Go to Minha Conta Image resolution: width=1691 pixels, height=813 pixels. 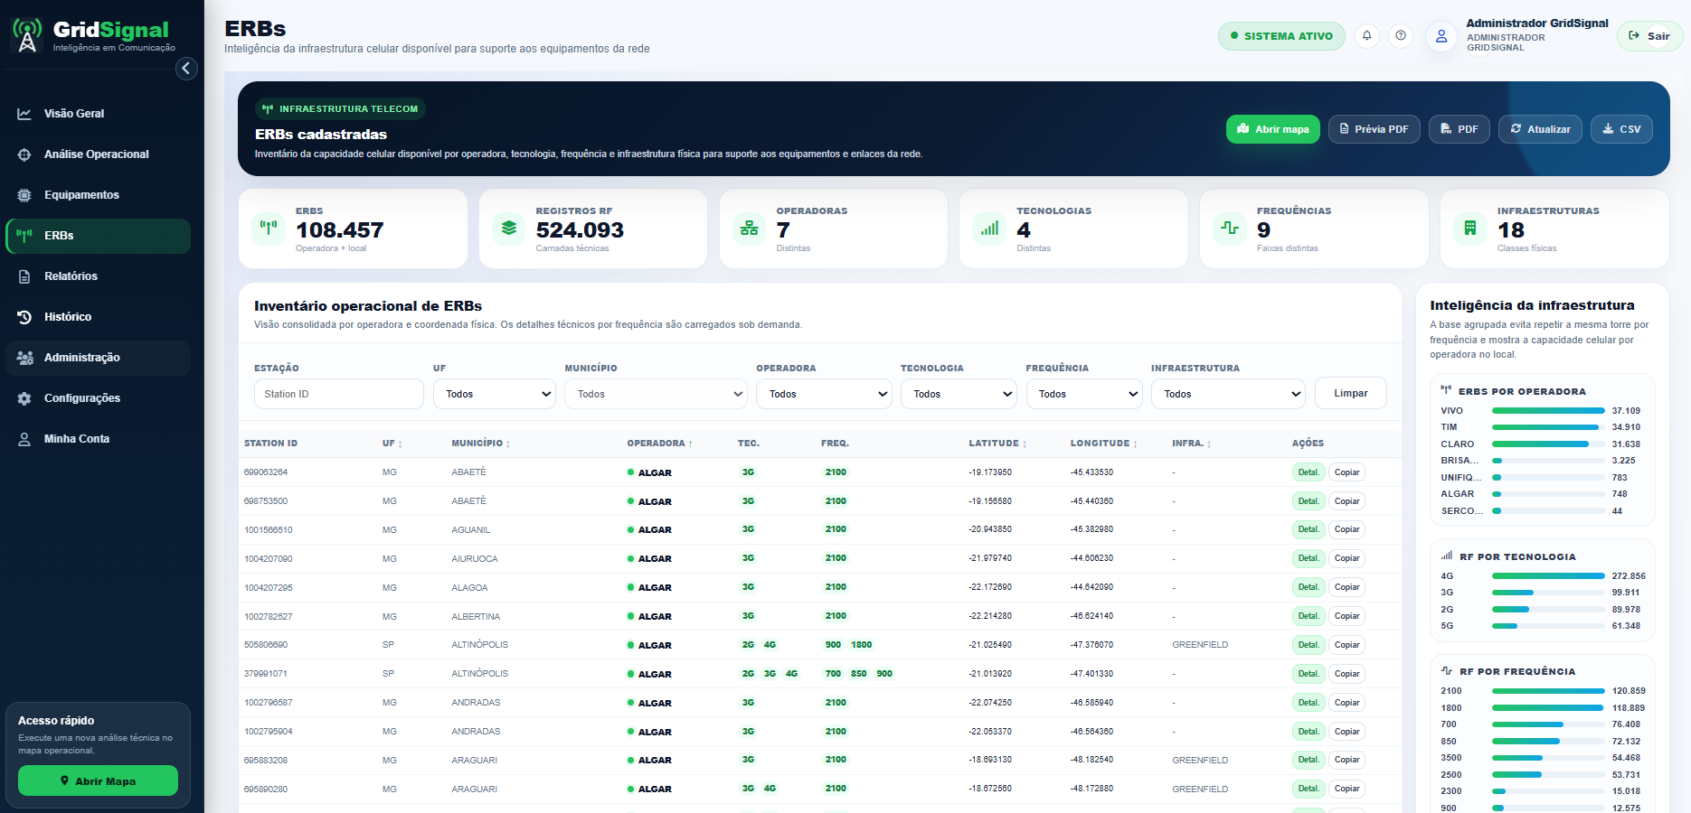[x=98, y=439]
